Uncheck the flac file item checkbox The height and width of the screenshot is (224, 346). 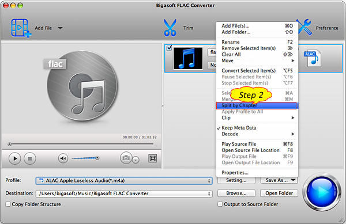coord(169,48)
